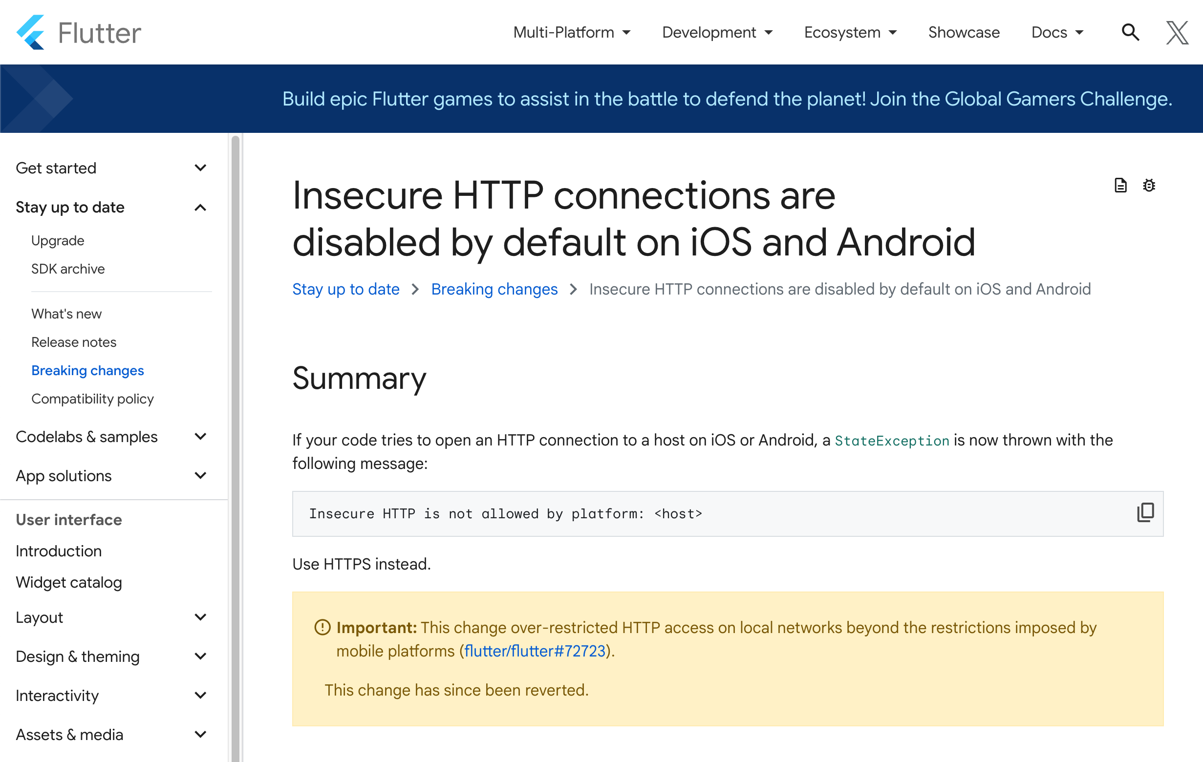Viewport: 1203px width, 762px height.
Task: Open the Multi-Platform dropdown menu
Action: [x=572, y=32]
